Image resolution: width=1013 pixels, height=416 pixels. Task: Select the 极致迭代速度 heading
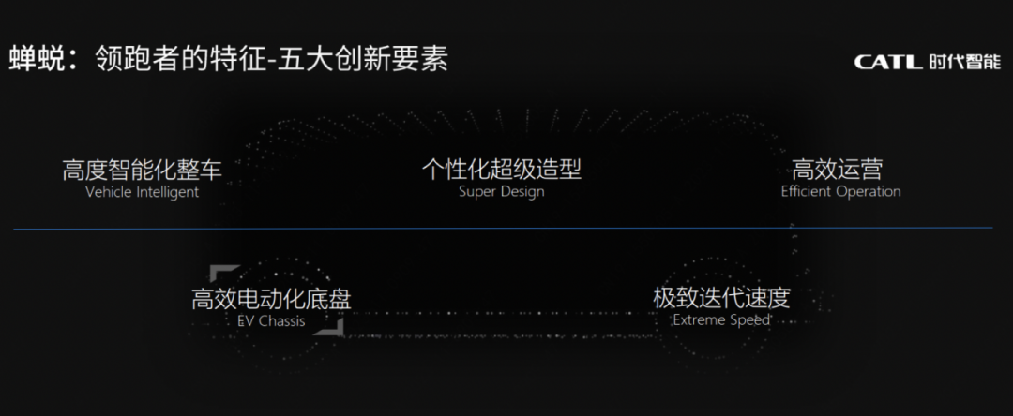click(x=721, y=298)
